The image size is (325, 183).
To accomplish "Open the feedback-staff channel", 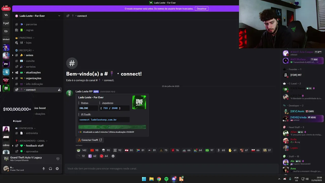I will tap(38, 146).
